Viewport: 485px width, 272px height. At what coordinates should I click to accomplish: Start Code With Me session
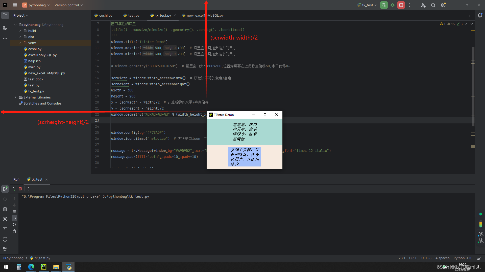(x=423, y=5)
